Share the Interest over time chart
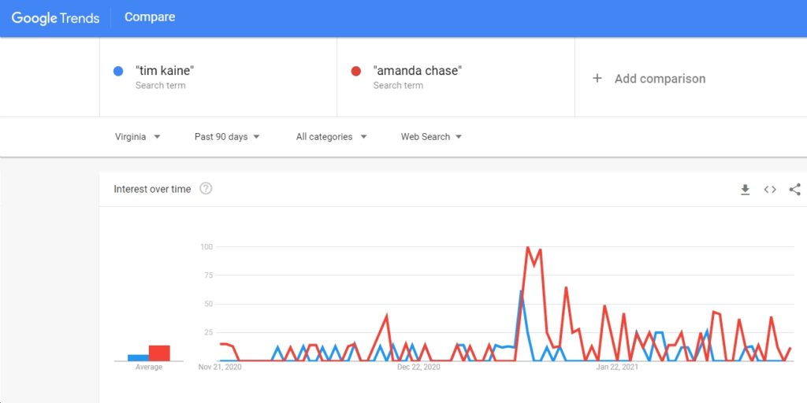 (794, 190)
